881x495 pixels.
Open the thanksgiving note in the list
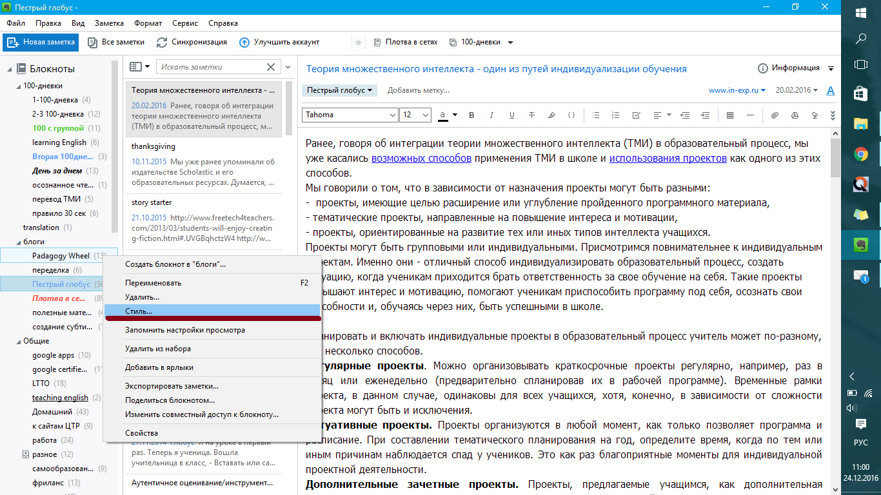tap(204, 165)
